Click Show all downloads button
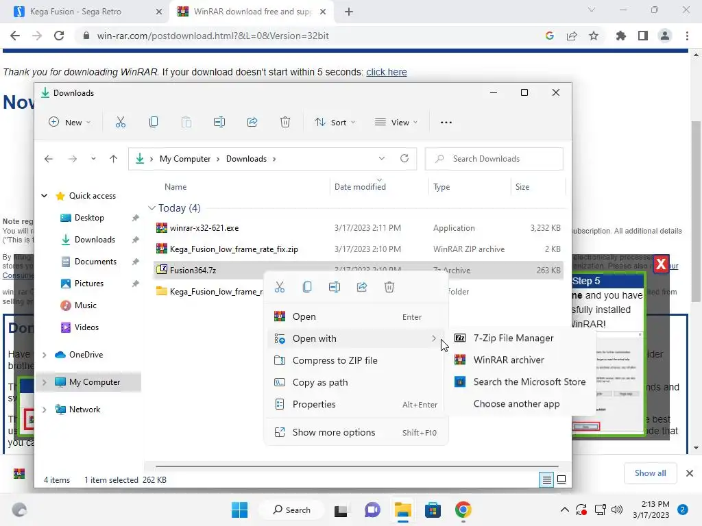 (650, 473)
